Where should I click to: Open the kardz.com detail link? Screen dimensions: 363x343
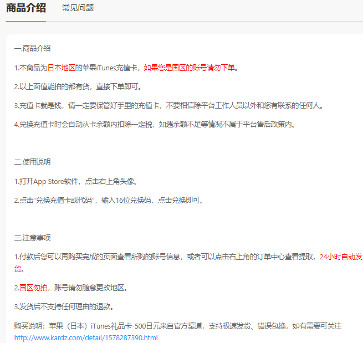[x=86, y=337]
